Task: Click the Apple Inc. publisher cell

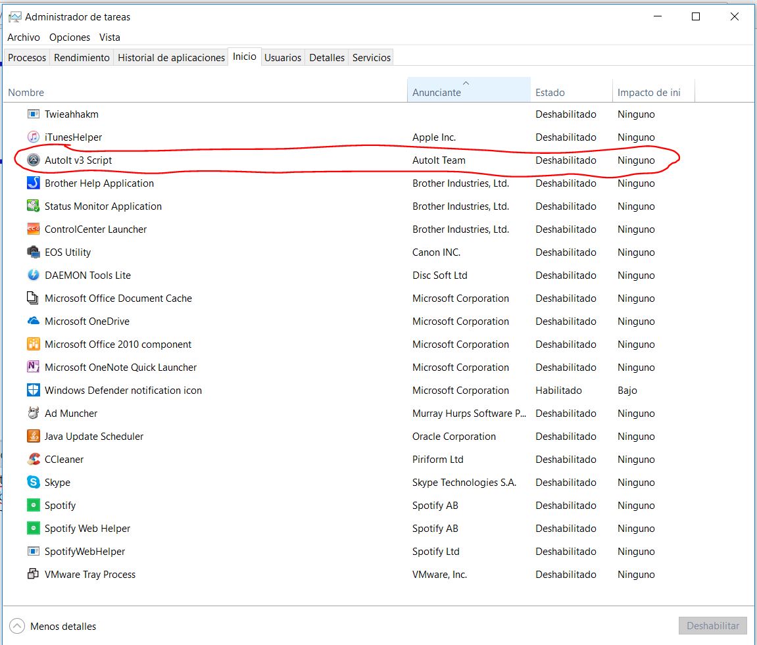Action: tap(434, 137)
